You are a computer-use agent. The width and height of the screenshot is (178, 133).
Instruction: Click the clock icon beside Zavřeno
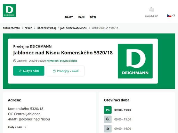15,61
